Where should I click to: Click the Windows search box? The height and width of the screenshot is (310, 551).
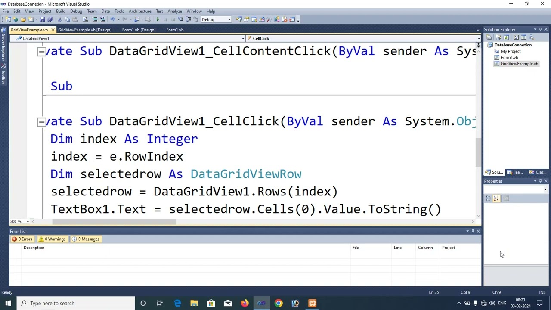click(x=76, y=303)
